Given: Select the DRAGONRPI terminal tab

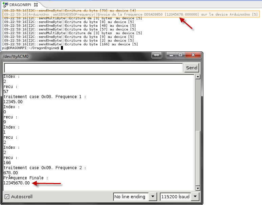Looking at the screenshot, I should [x=20, y=5].
